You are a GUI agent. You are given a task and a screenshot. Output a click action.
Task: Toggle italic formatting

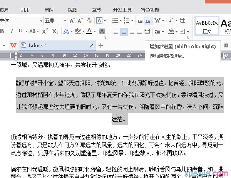point(12,31)
